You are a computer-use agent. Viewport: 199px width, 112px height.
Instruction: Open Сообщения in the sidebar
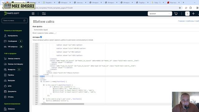(x=12, y=41)
